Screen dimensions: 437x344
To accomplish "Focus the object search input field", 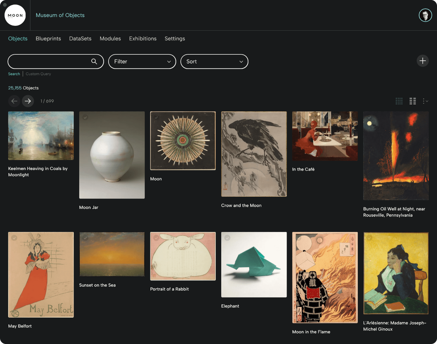I will click(56, 62).
